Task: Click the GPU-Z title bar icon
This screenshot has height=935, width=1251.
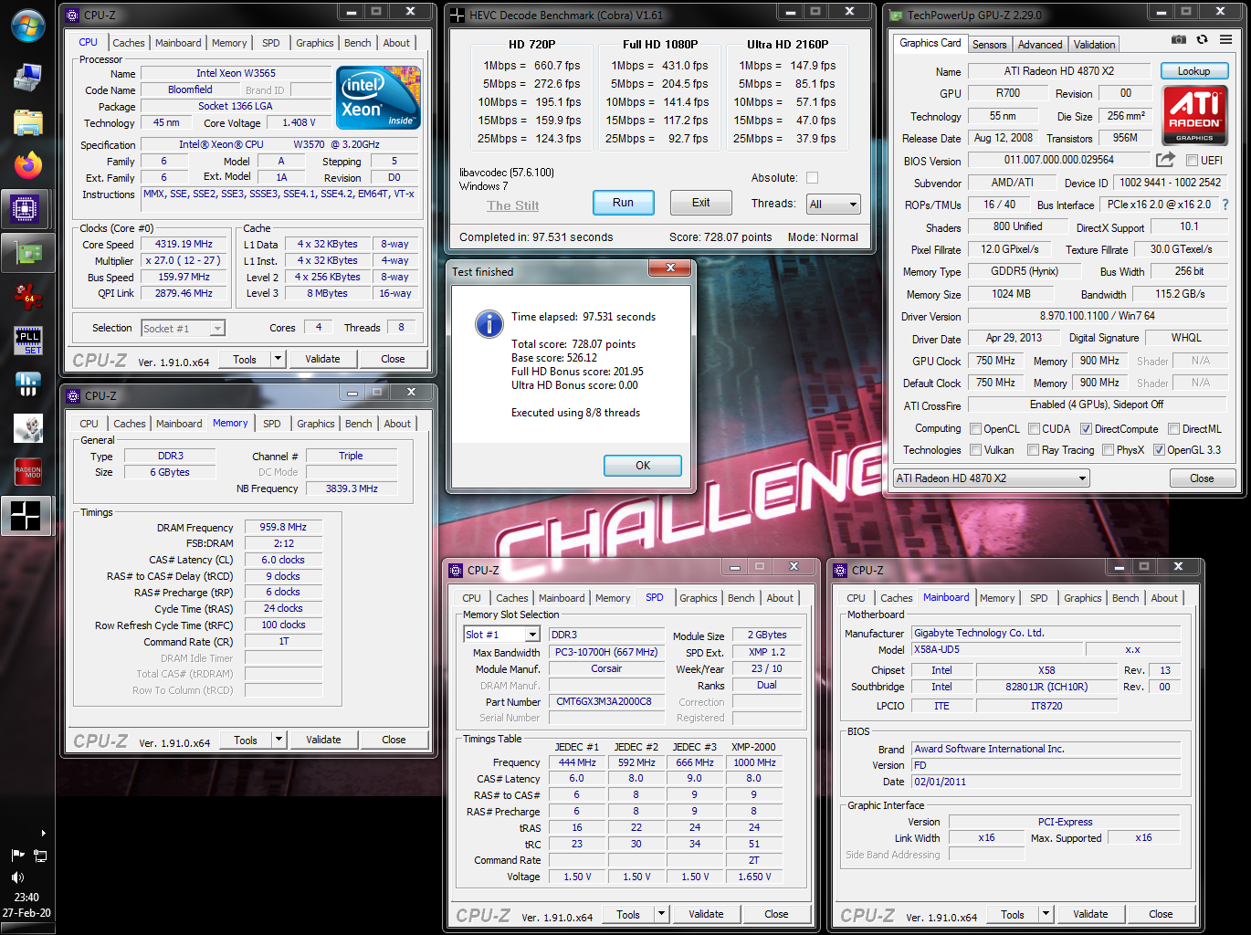Action: coord(897,16)
